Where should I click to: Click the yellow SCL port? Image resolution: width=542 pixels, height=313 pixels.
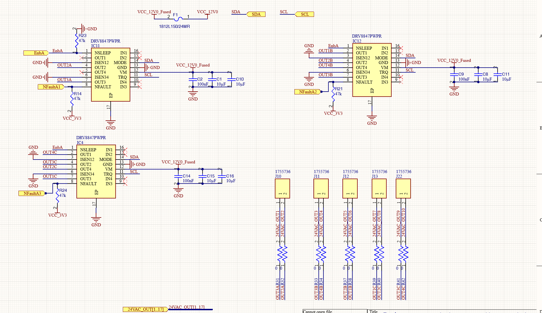(x=304, y=14)
